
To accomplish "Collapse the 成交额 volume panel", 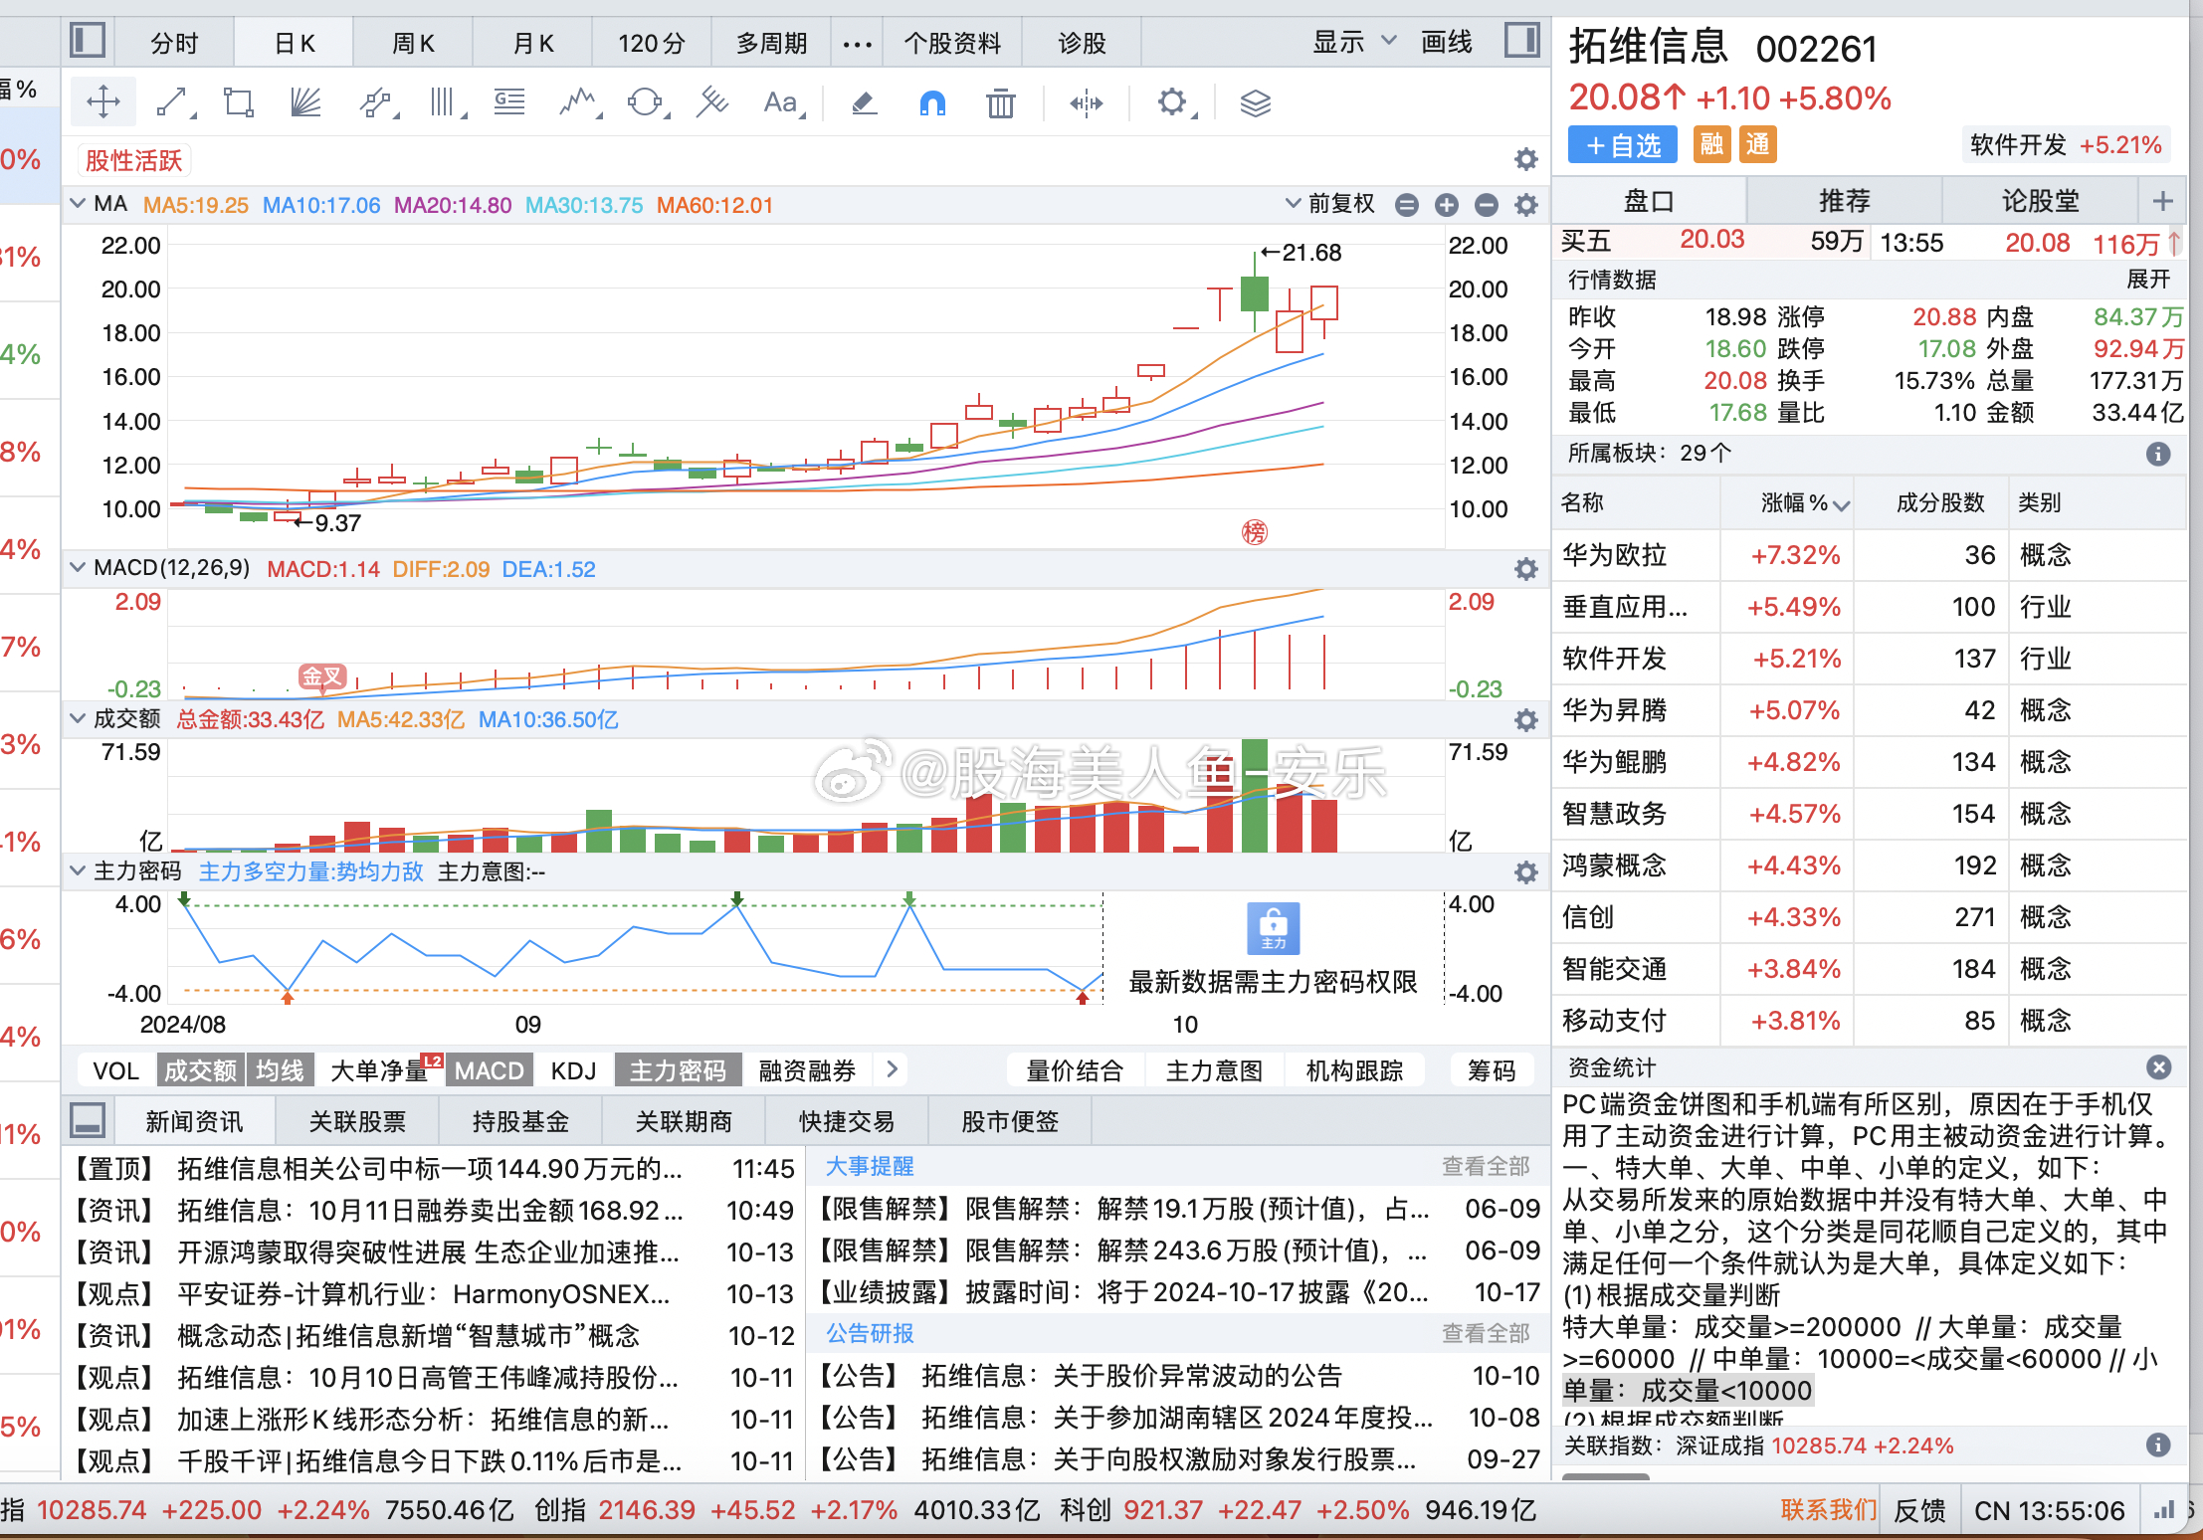I will point(78,719).
